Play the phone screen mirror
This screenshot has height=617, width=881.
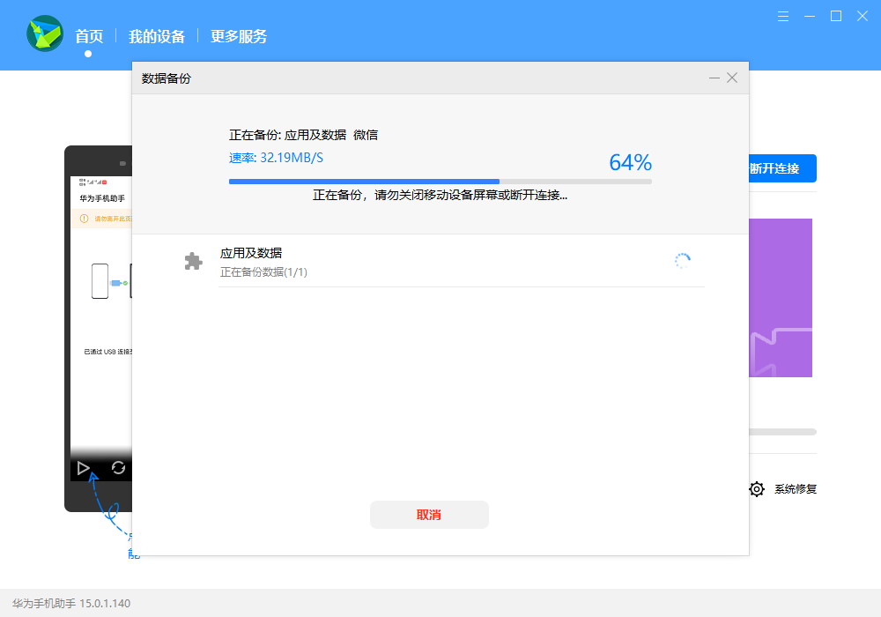tap(84, 468)
